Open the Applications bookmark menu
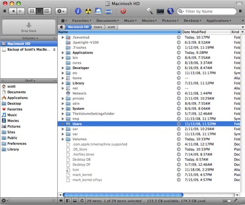Image resolution: width=245 pixels, height=205 pixels. [x=219, y=21]
